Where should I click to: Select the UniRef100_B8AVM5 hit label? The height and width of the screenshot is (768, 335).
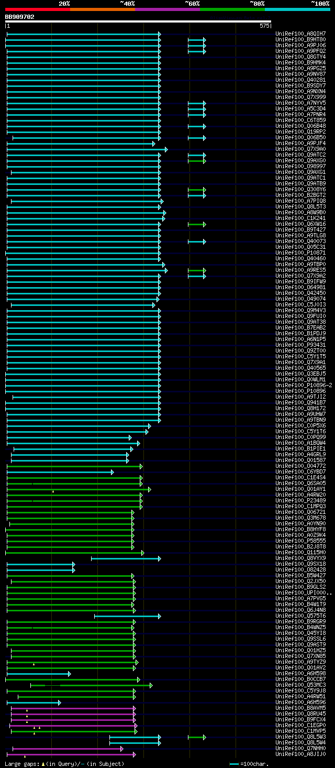(x=300, y=708)
